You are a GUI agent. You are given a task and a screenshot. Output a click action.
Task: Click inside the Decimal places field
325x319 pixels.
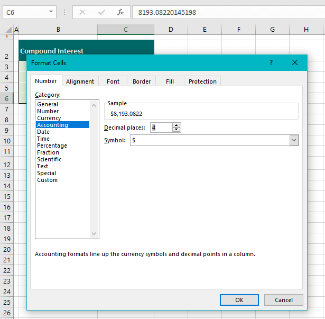pyautogui.click(x=161, y=127)
